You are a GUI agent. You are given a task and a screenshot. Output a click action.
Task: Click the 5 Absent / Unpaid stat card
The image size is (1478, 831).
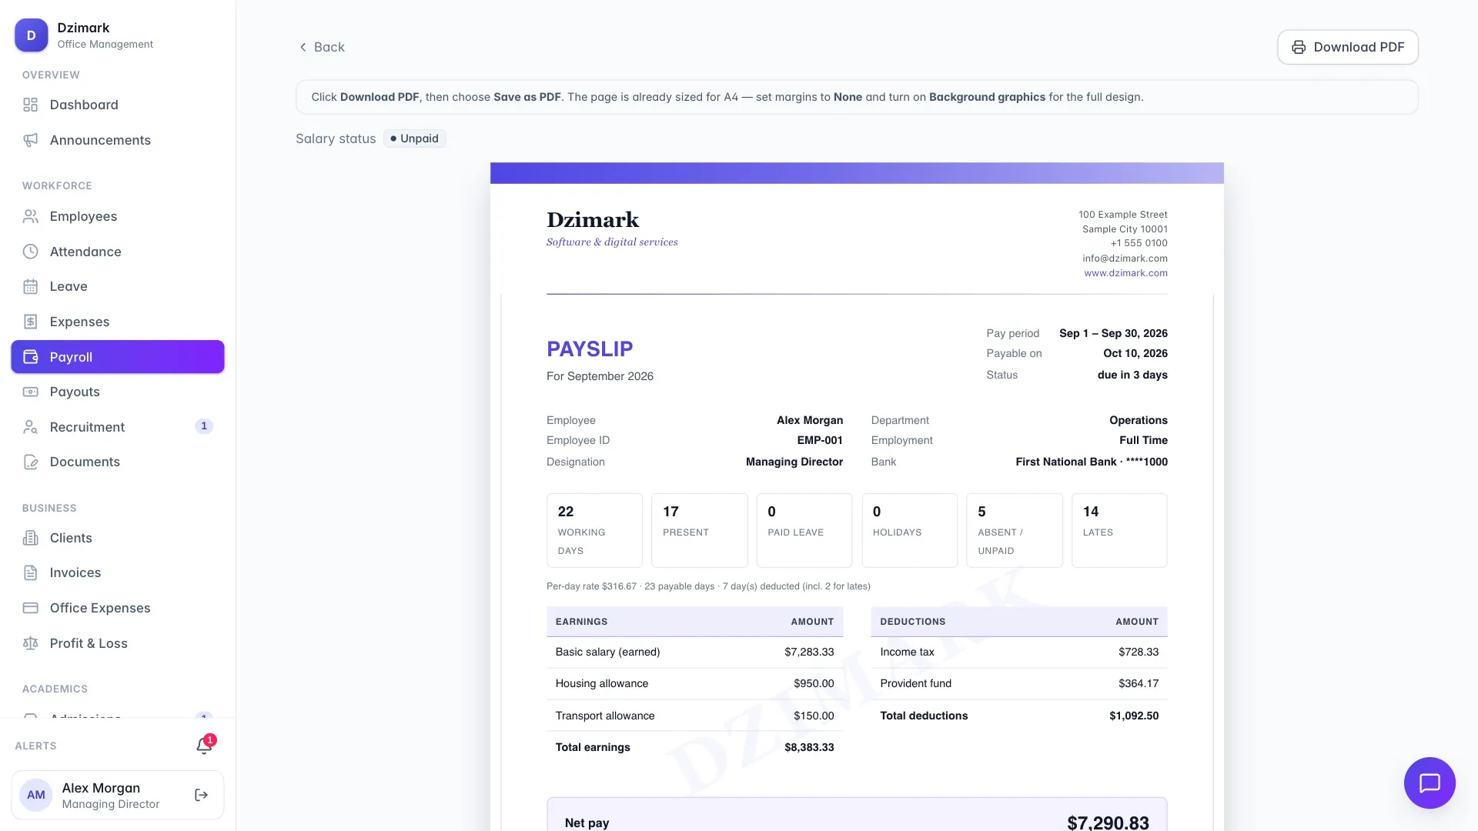(1015, 530)
